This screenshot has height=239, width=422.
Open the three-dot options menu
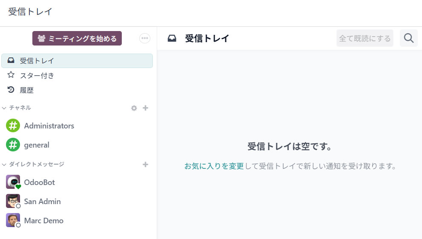145,38
